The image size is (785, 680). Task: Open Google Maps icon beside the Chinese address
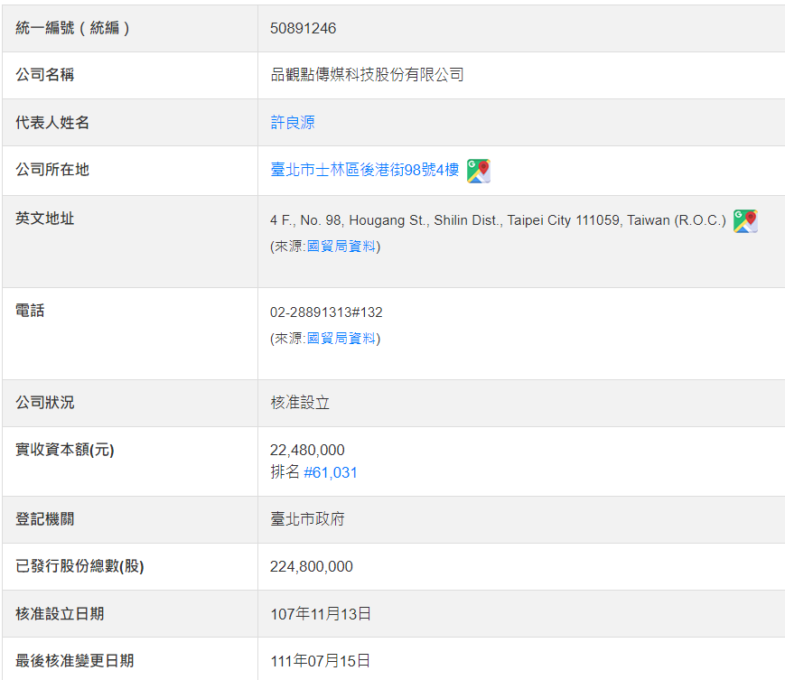tap(479, 171)
